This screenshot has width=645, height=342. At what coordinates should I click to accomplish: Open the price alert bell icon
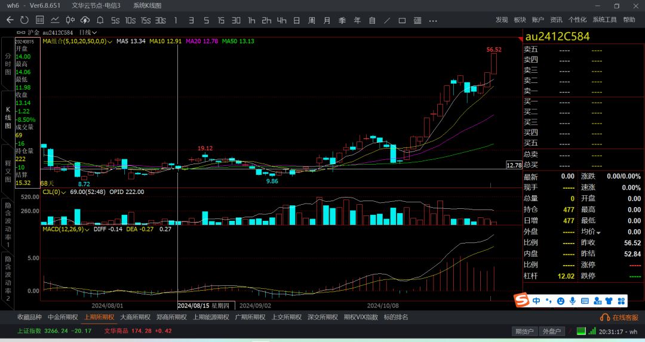100,20
